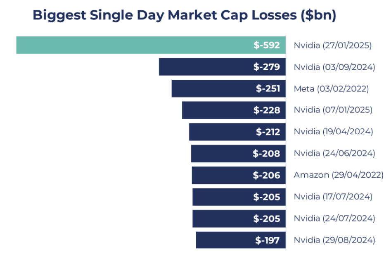
Task: Click label Nvidia (07/01/2025)
Action: (333, 110)
